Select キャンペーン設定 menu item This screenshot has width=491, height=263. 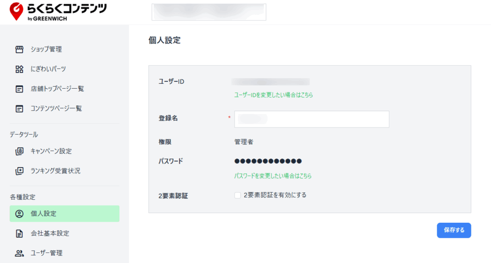[x=51, y=151]
